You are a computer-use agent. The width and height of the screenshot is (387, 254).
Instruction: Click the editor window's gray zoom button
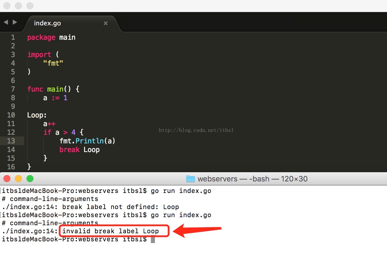pos(30,5)
